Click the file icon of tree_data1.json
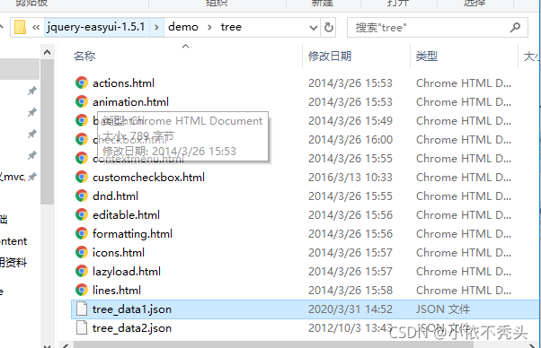This screenshot has height=348, width=541. (x=82, y=309)
